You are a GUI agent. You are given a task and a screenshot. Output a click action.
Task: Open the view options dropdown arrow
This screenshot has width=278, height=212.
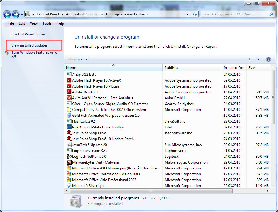258,59
